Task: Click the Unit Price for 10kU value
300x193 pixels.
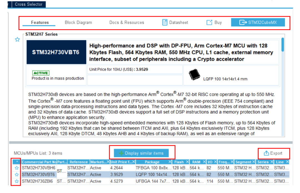Action: [x=142, y=69]
